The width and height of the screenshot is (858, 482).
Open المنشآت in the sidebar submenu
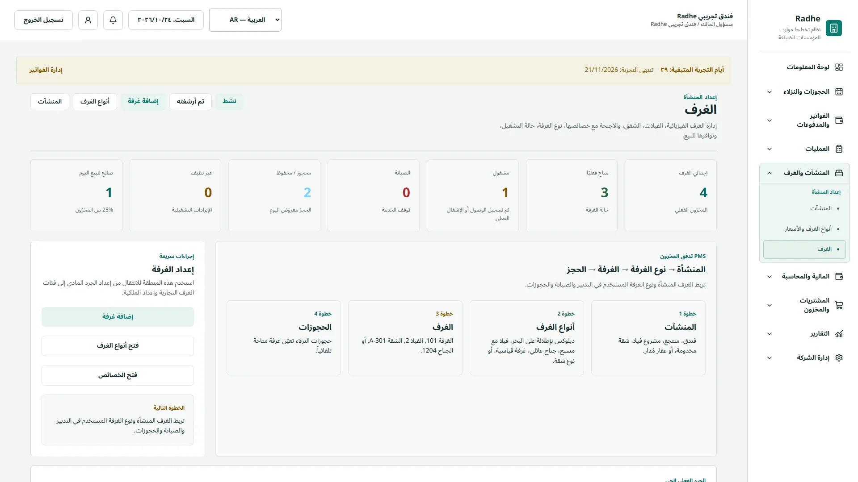click(804, 208)
